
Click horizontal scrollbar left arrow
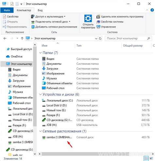pyautogui.click(x=40, y=154)
